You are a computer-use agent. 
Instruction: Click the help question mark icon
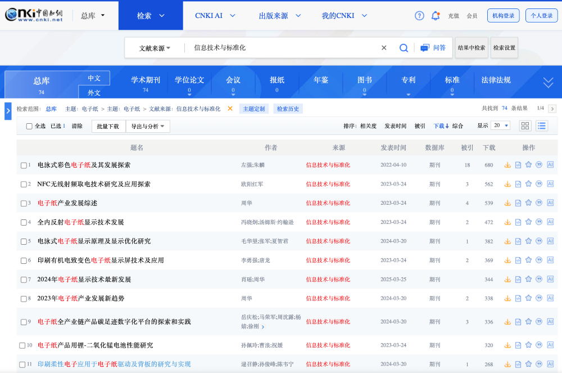click(x=419, y=16)
